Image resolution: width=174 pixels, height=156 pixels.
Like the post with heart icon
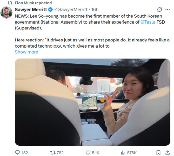tap(88, 152)
